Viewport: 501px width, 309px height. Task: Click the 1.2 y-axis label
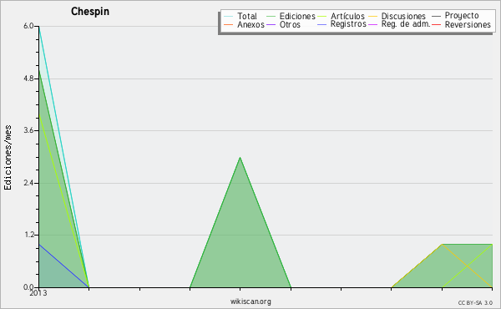[28, 235]
